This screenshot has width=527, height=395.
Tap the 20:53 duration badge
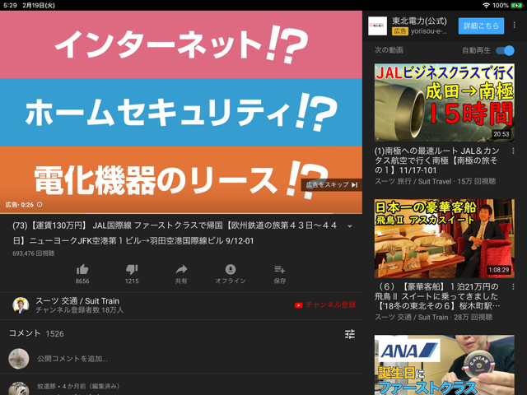501,134
